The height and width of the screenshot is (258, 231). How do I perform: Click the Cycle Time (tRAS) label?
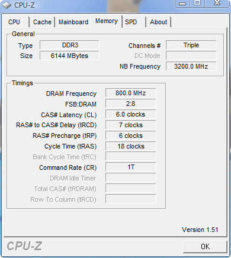(x=70, y=146)
